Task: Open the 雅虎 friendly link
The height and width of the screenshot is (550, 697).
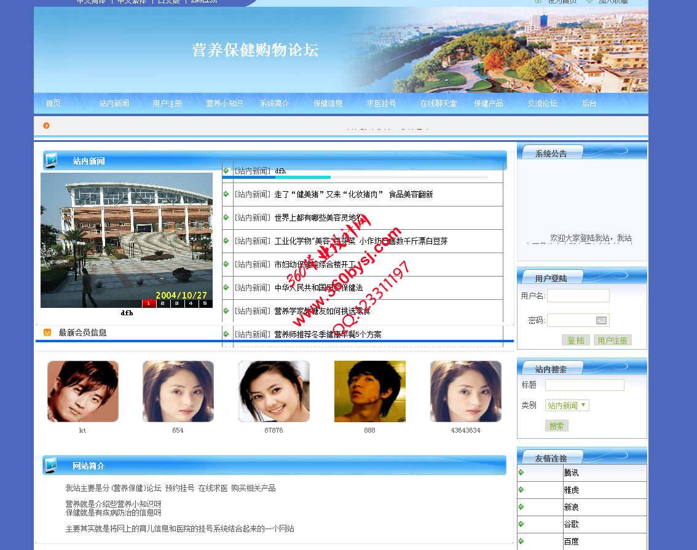Action: point(571,490)
